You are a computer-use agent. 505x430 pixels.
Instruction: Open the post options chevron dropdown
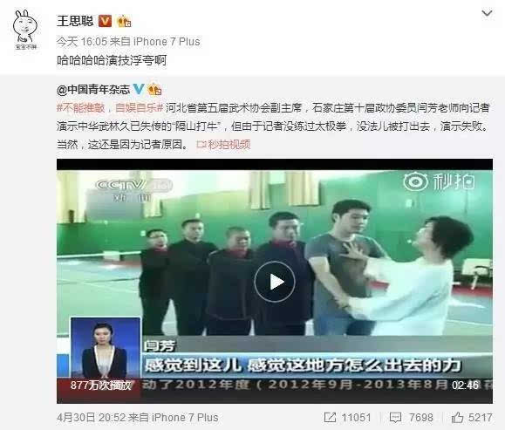coord(487,14)
